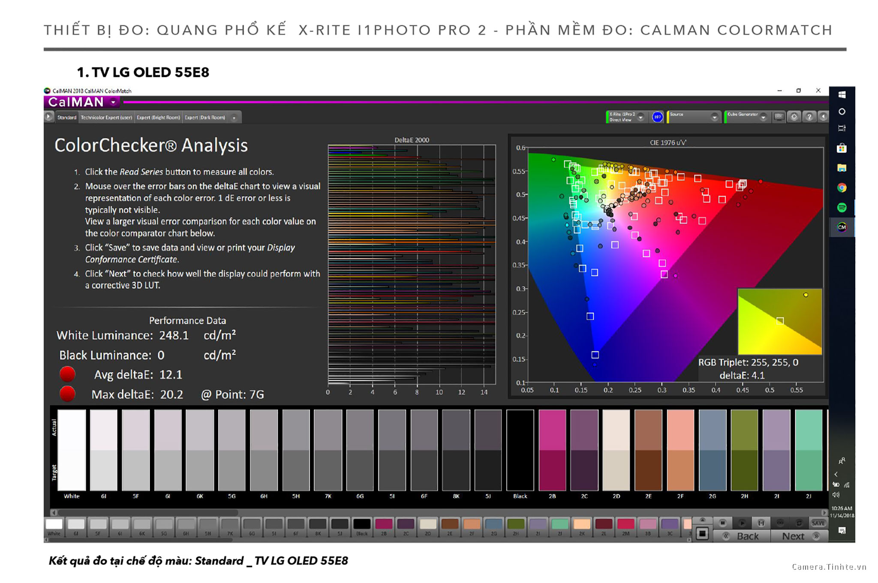The image size is (878, 583).
Task: Select the 2K peach patch button
Action: coord(582,527)
